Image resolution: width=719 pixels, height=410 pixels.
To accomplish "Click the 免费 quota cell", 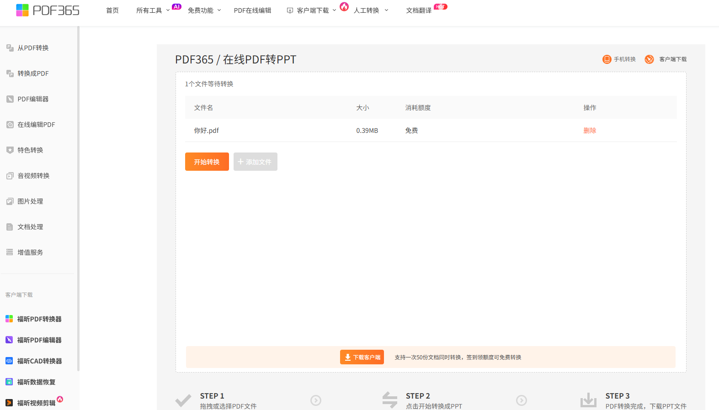I will [411, 131].
